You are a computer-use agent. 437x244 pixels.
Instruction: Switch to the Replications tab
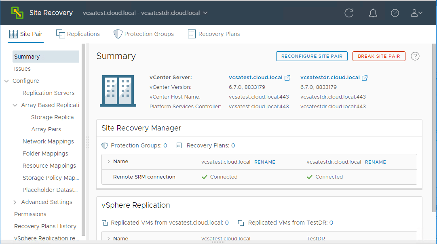pos(78,34)
